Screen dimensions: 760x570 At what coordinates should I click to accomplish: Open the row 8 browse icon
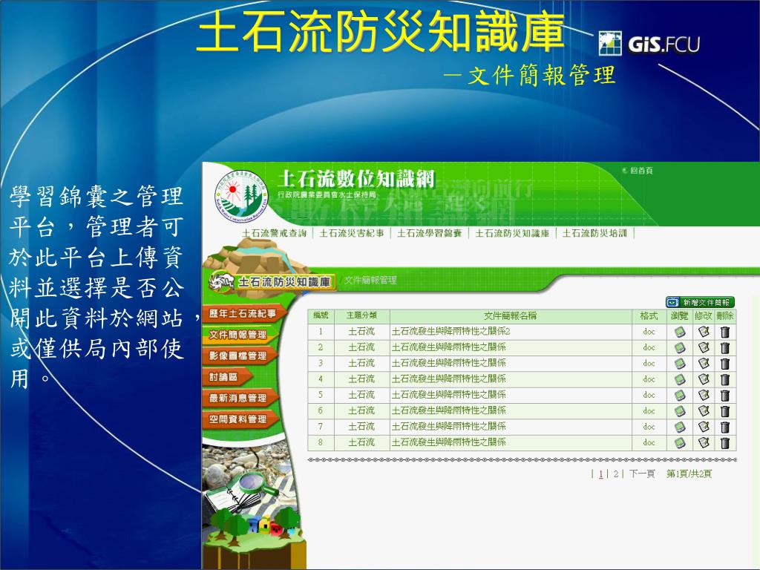coord(680,443)
